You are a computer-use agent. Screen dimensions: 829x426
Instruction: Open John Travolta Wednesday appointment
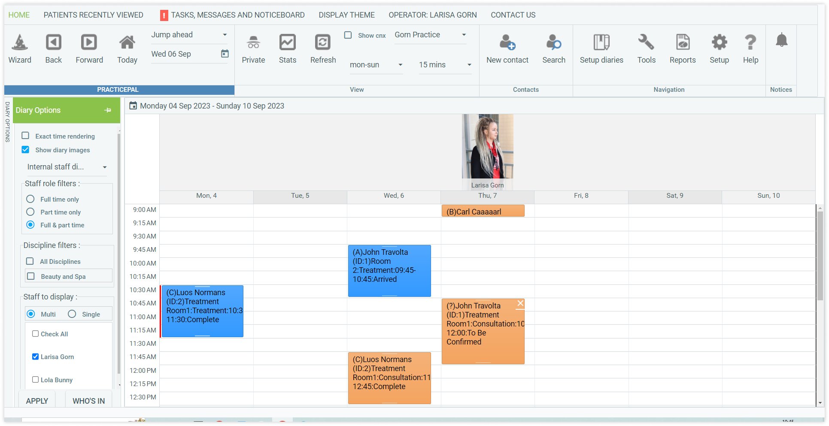pos(389,271)
